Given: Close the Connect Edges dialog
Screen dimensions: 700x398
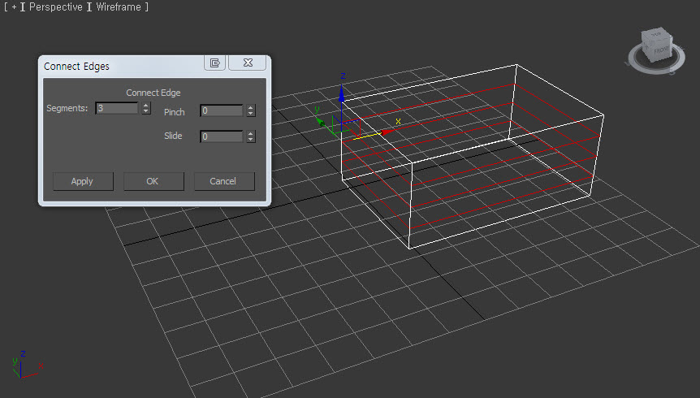Looking at the screenshot, I should (248, 63).
